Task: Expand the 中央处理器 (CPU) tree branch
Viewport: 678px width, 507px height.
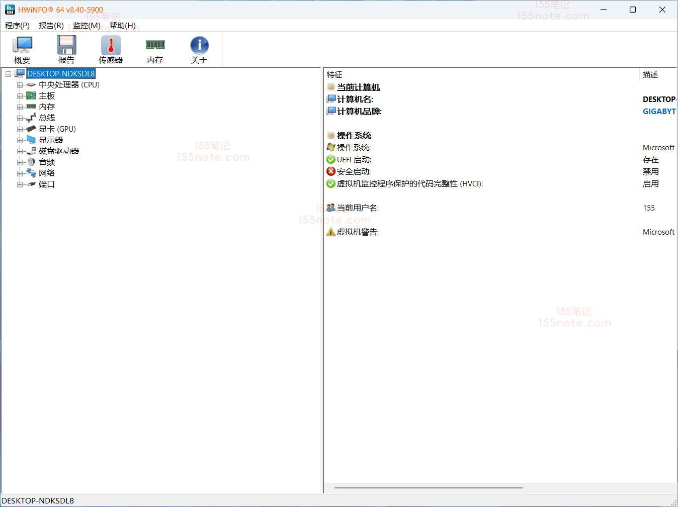Action: [20, 85]
